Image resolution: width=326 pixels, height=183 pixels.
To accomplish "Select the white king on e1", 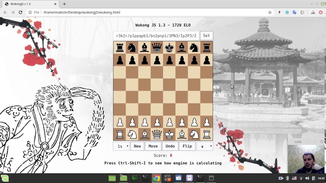I will click(169, 134).
